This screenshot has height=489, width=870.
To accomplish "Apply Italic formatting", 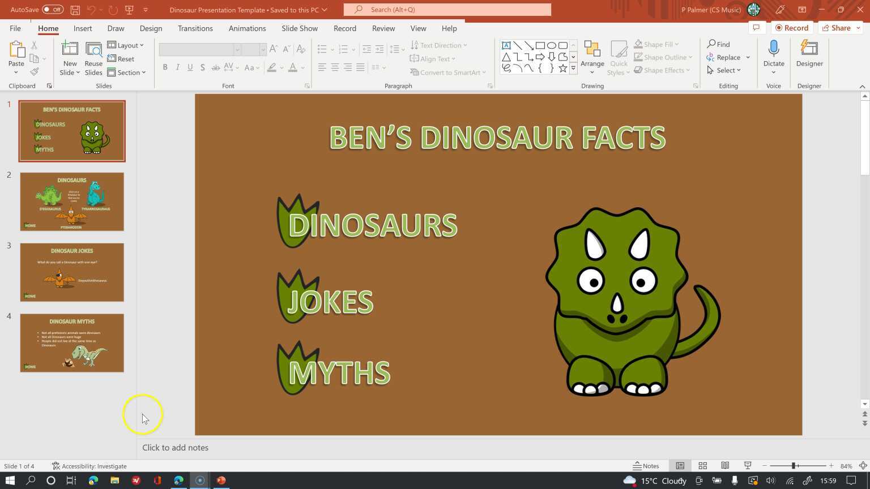I will (x=177, y=67).
